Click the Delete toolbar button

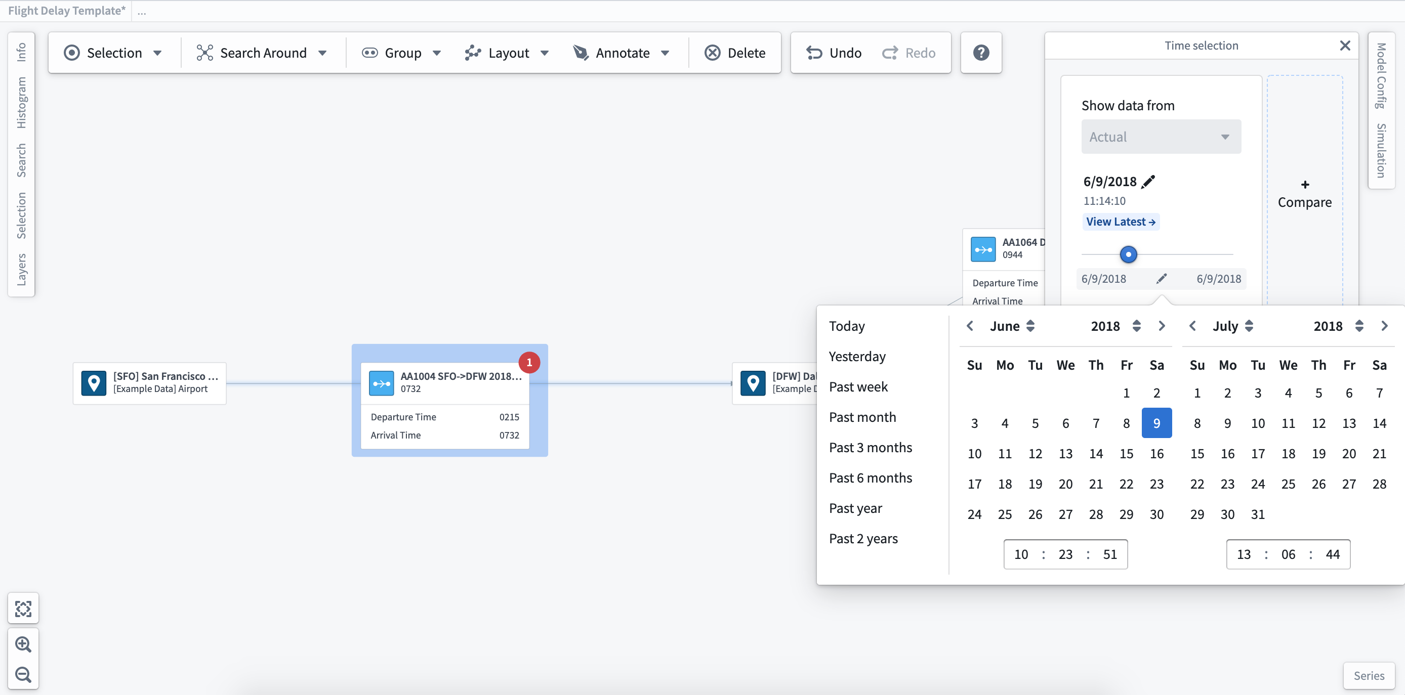coord(735,53)
